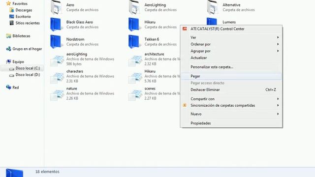The image size is (315, 177).
Task: Expand the Ver submenu arrow
Action: [x=278, y=37]
